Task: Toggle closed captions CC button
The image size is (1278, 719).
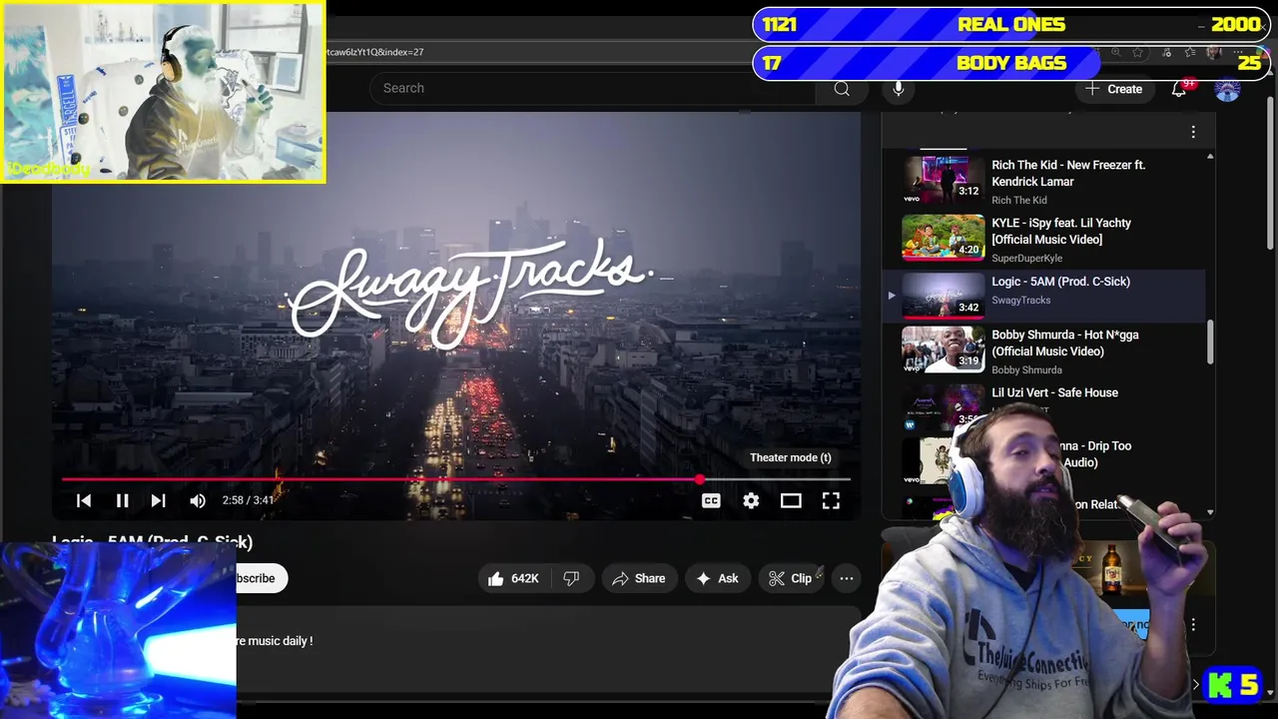Action: 711,500
